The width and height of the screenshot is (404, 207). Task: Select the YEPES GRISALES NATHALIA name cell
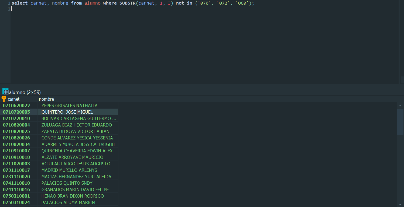pyautogui.click(x=69, y=106)
